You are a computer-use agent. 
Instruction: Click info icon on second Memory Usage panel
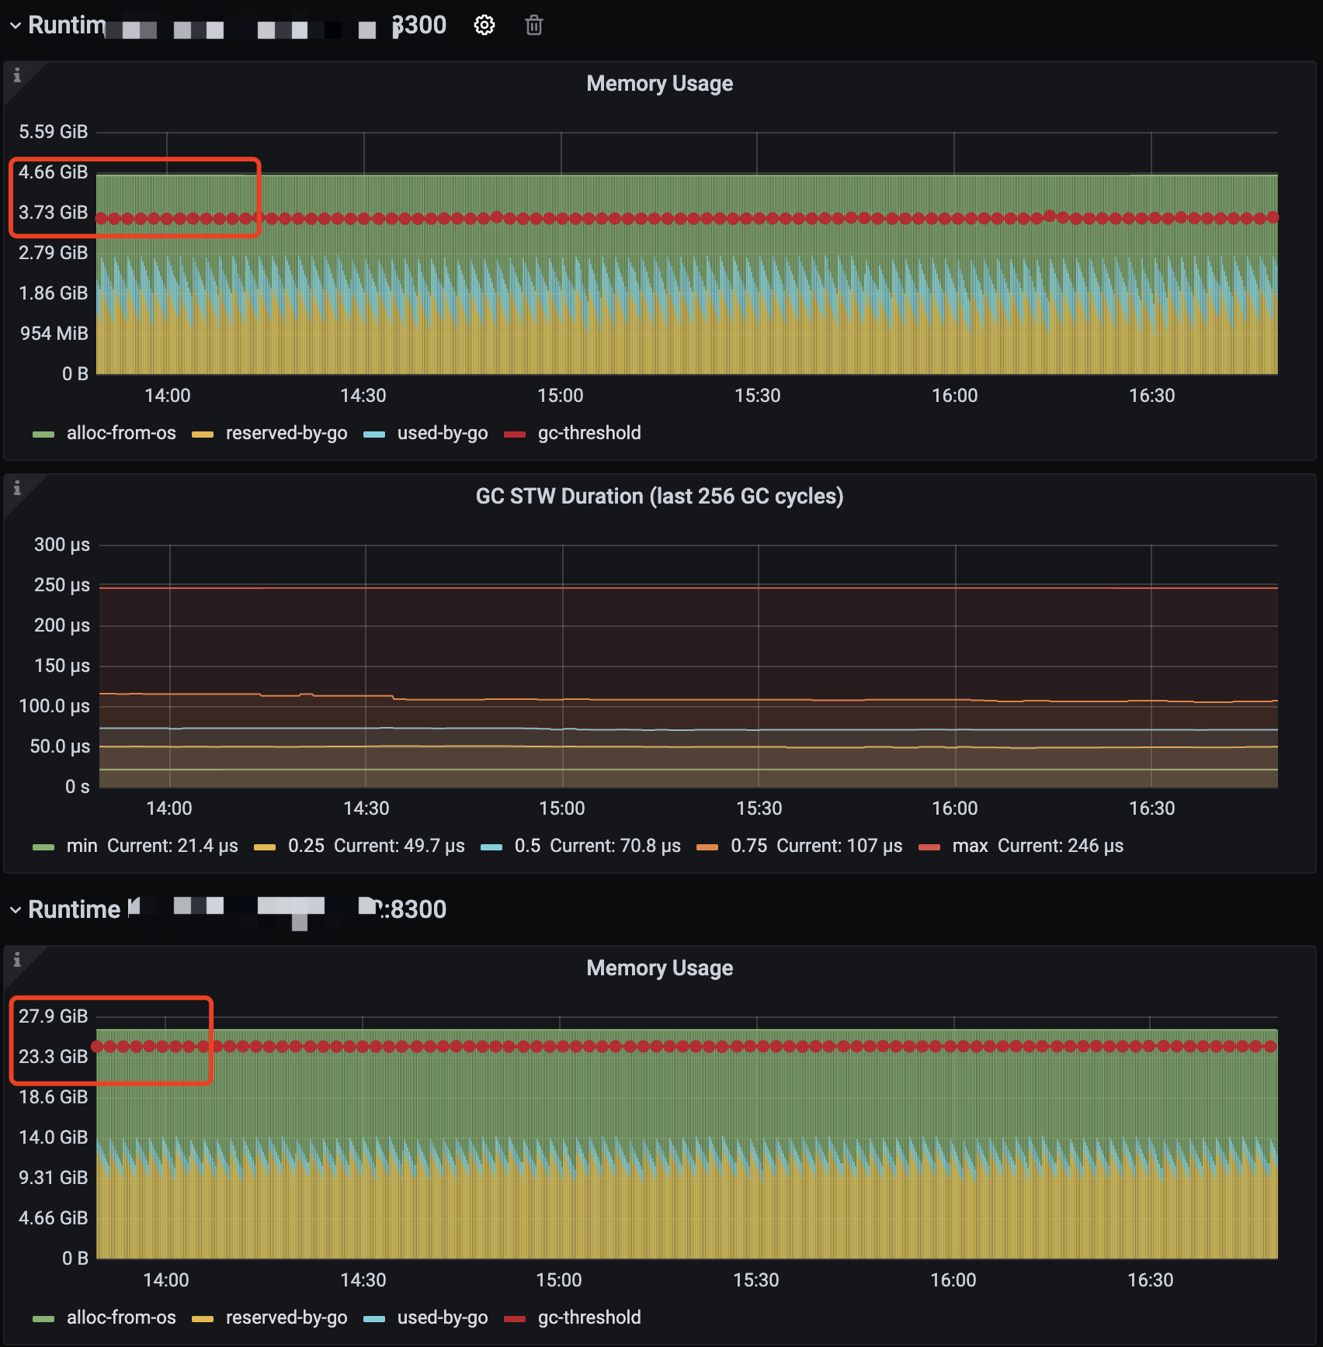pyautogui.click(x=17, y=960)
